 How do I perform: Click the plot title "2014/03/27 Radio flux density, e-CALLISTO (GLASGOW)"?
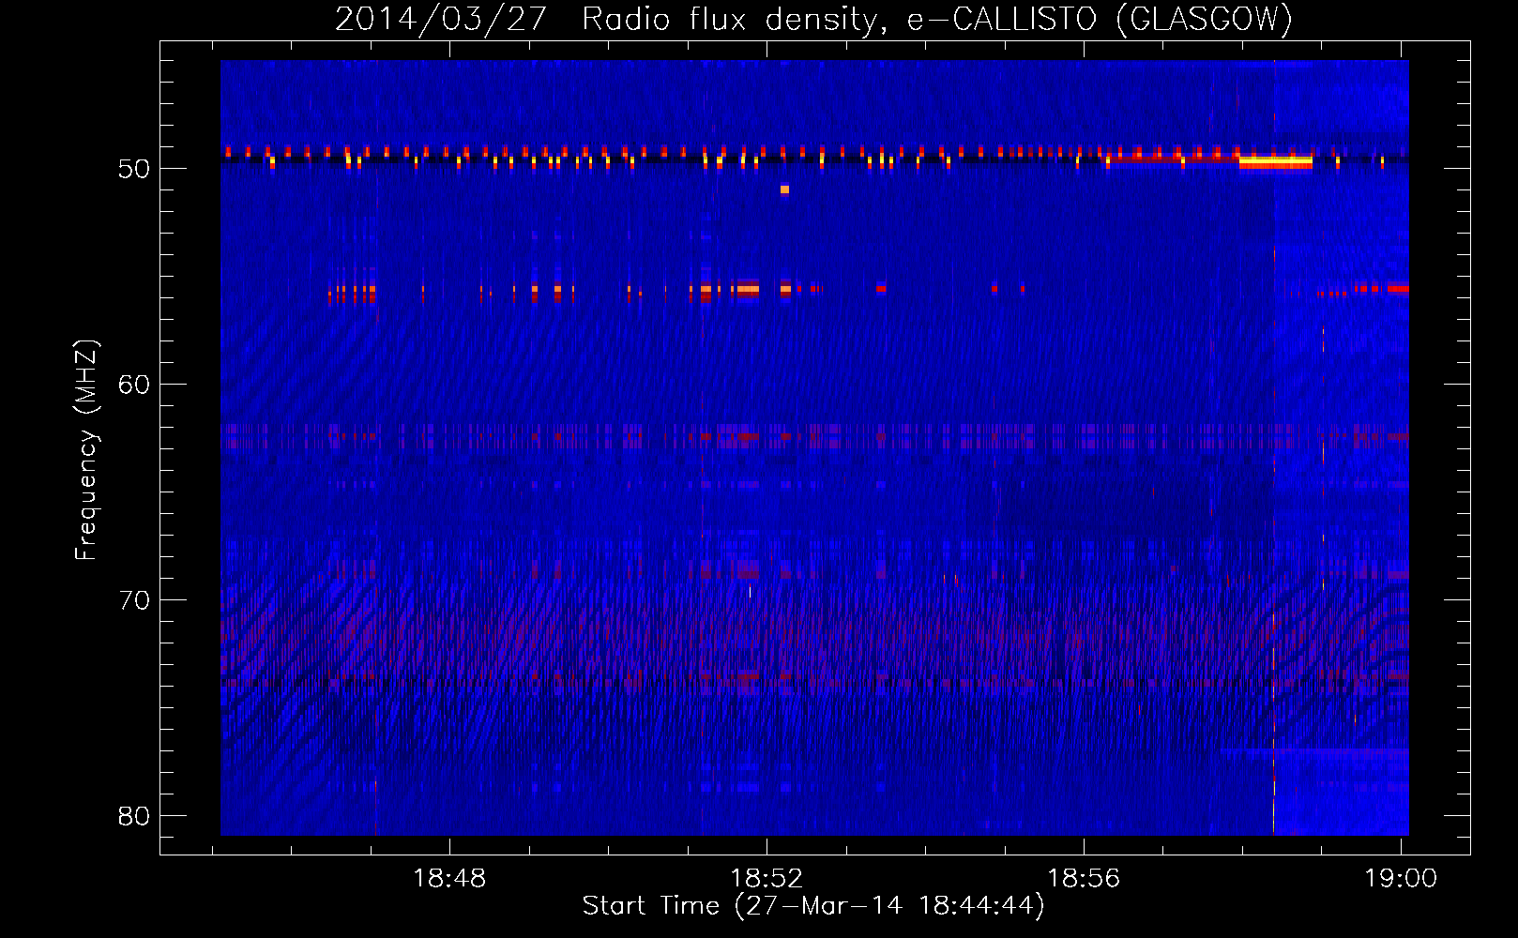(814, 19)
